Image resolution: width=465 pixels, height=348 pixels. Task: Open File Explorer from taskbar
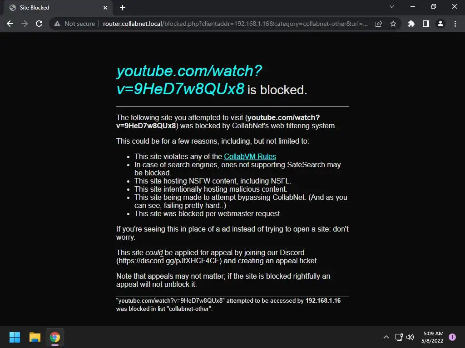(x=35, y=337)
